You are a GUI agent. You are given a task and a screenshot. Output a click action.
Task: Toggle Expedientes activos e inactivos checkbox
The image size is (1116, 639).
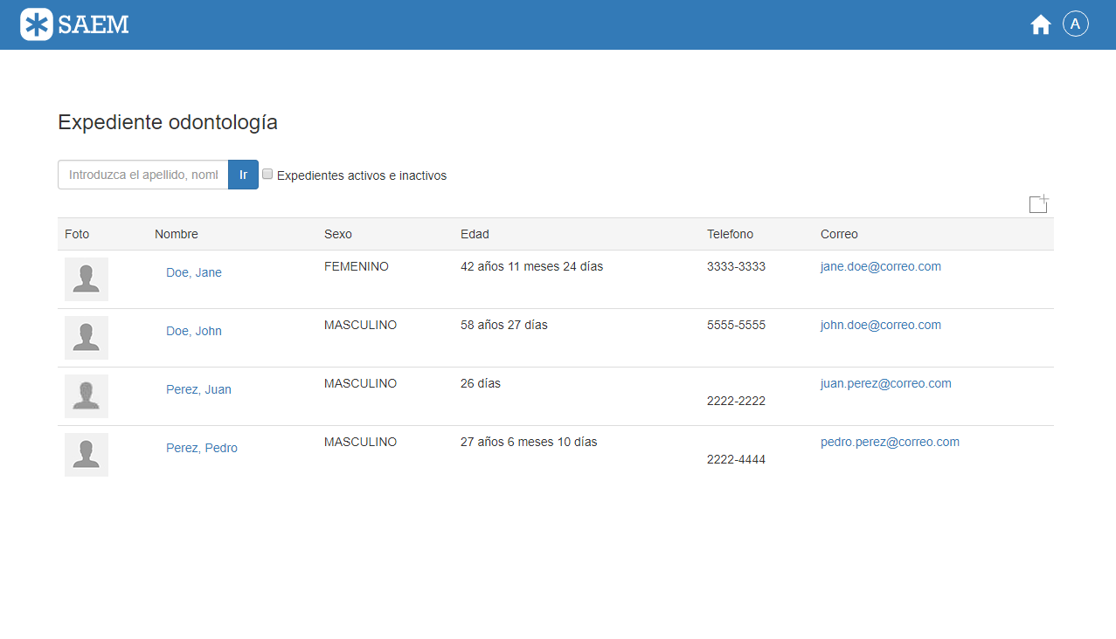click(267, 175)
